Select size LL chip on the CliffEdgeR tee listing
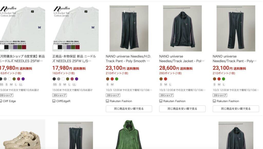This screenshot has width=263, height=149. tap(74, 84)
